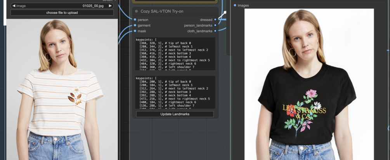Open the image selector showing 01025_00.jpg
This screenshot has height=160, width=390.
pos(62,6)
